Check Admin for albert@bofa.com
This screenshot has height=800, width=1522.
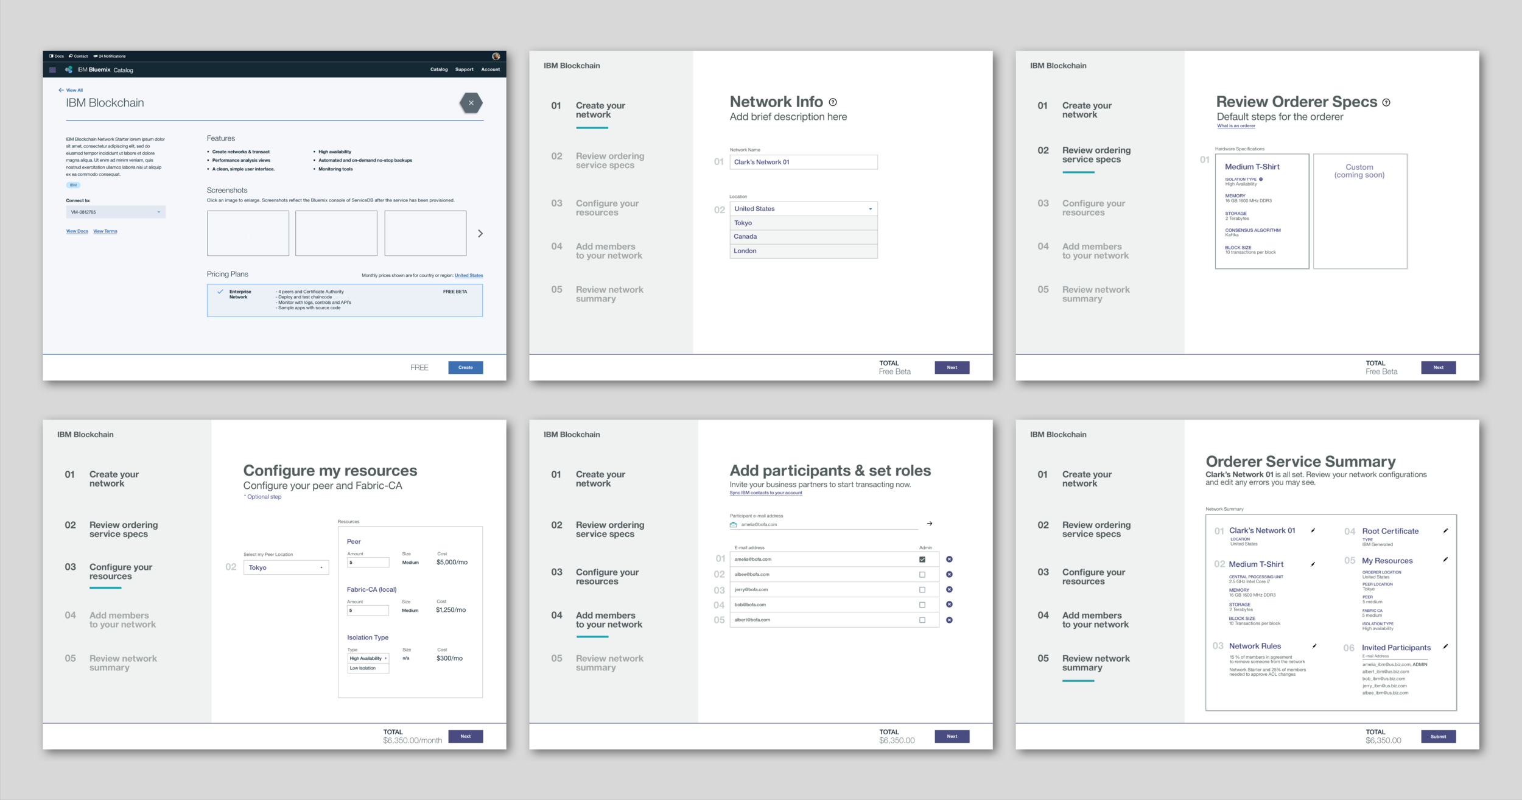pyautogui.click(x=922, y=620)
